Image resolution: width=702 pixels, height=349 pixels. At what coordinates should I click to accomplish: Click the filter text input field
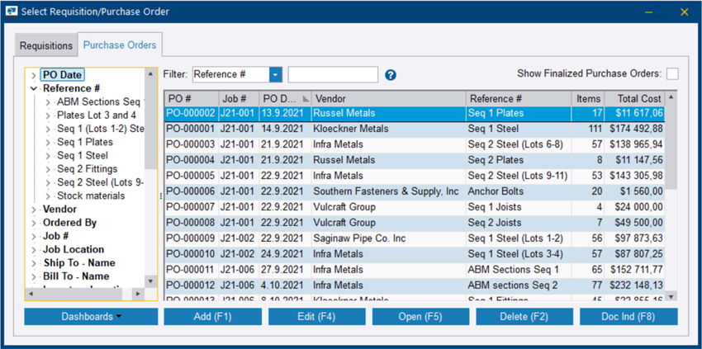333,75
